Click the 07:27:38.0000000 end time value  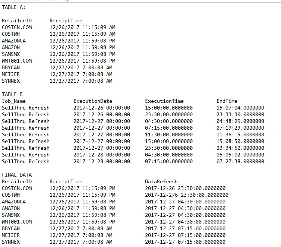240,161
